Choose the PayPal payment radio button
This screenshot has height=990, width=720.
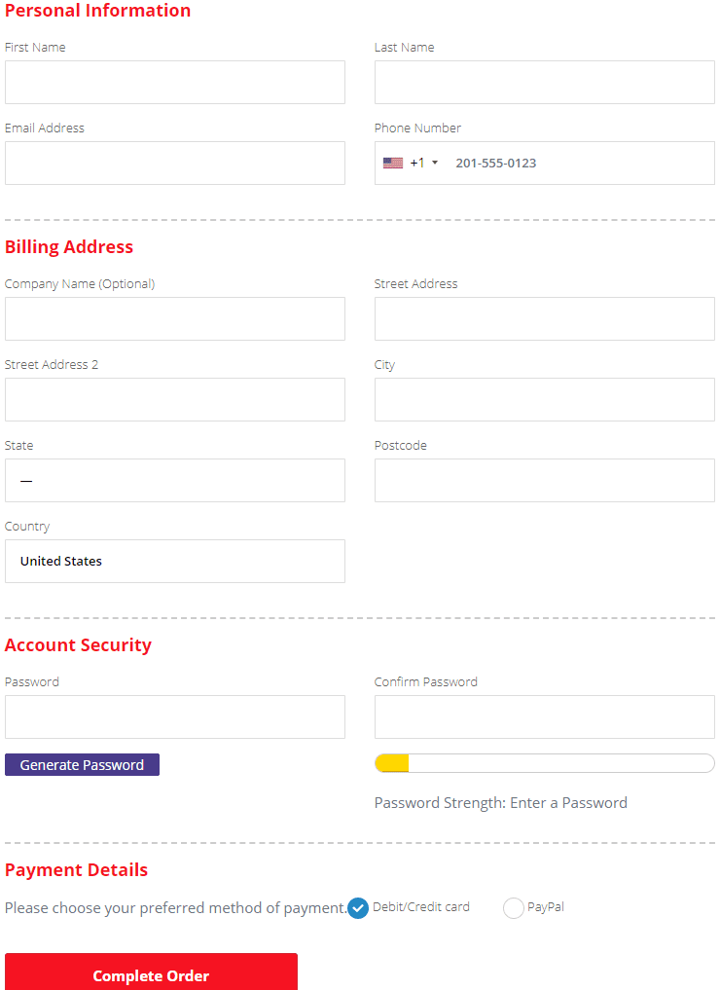pyautogui.click(x=514, y=908)
